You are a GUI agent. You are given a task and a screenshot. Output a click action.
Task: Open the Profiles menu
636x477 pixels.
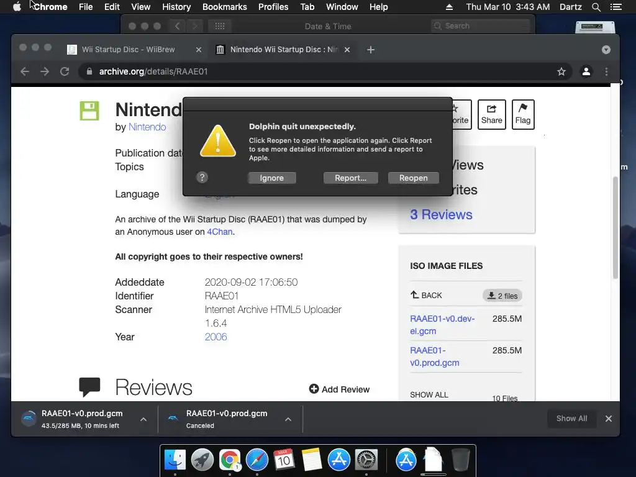pyautogui.click(x=273, y=7)
